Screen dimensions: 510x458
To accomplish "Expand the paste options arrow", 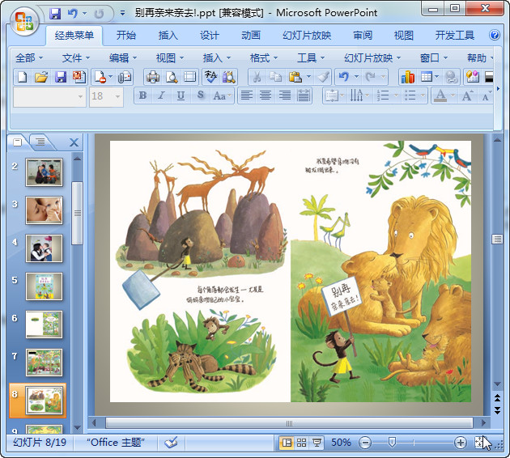I will coord(308,77).
